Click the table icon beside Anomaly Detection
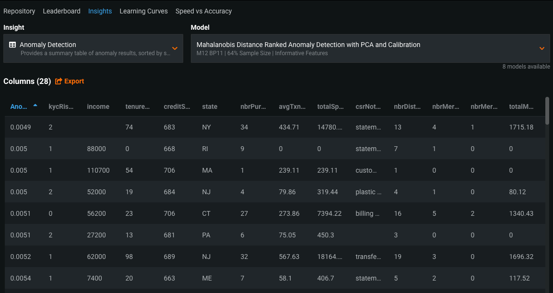Image resolution: width=553 pixels, height=293 pixels. tap(12, 45)
